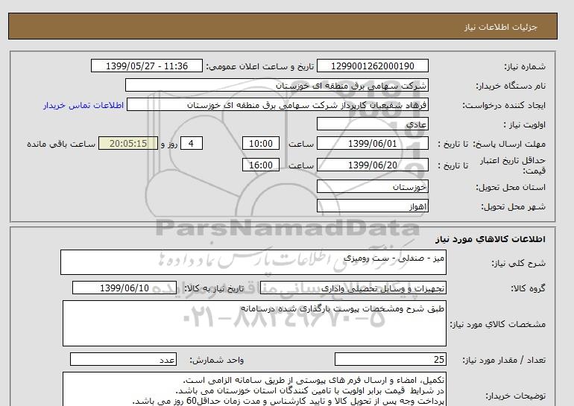The height and width of the screenshot is (406, 574).
Task: Click the countdown timer 20:05:15
Action: click(128, 144)
